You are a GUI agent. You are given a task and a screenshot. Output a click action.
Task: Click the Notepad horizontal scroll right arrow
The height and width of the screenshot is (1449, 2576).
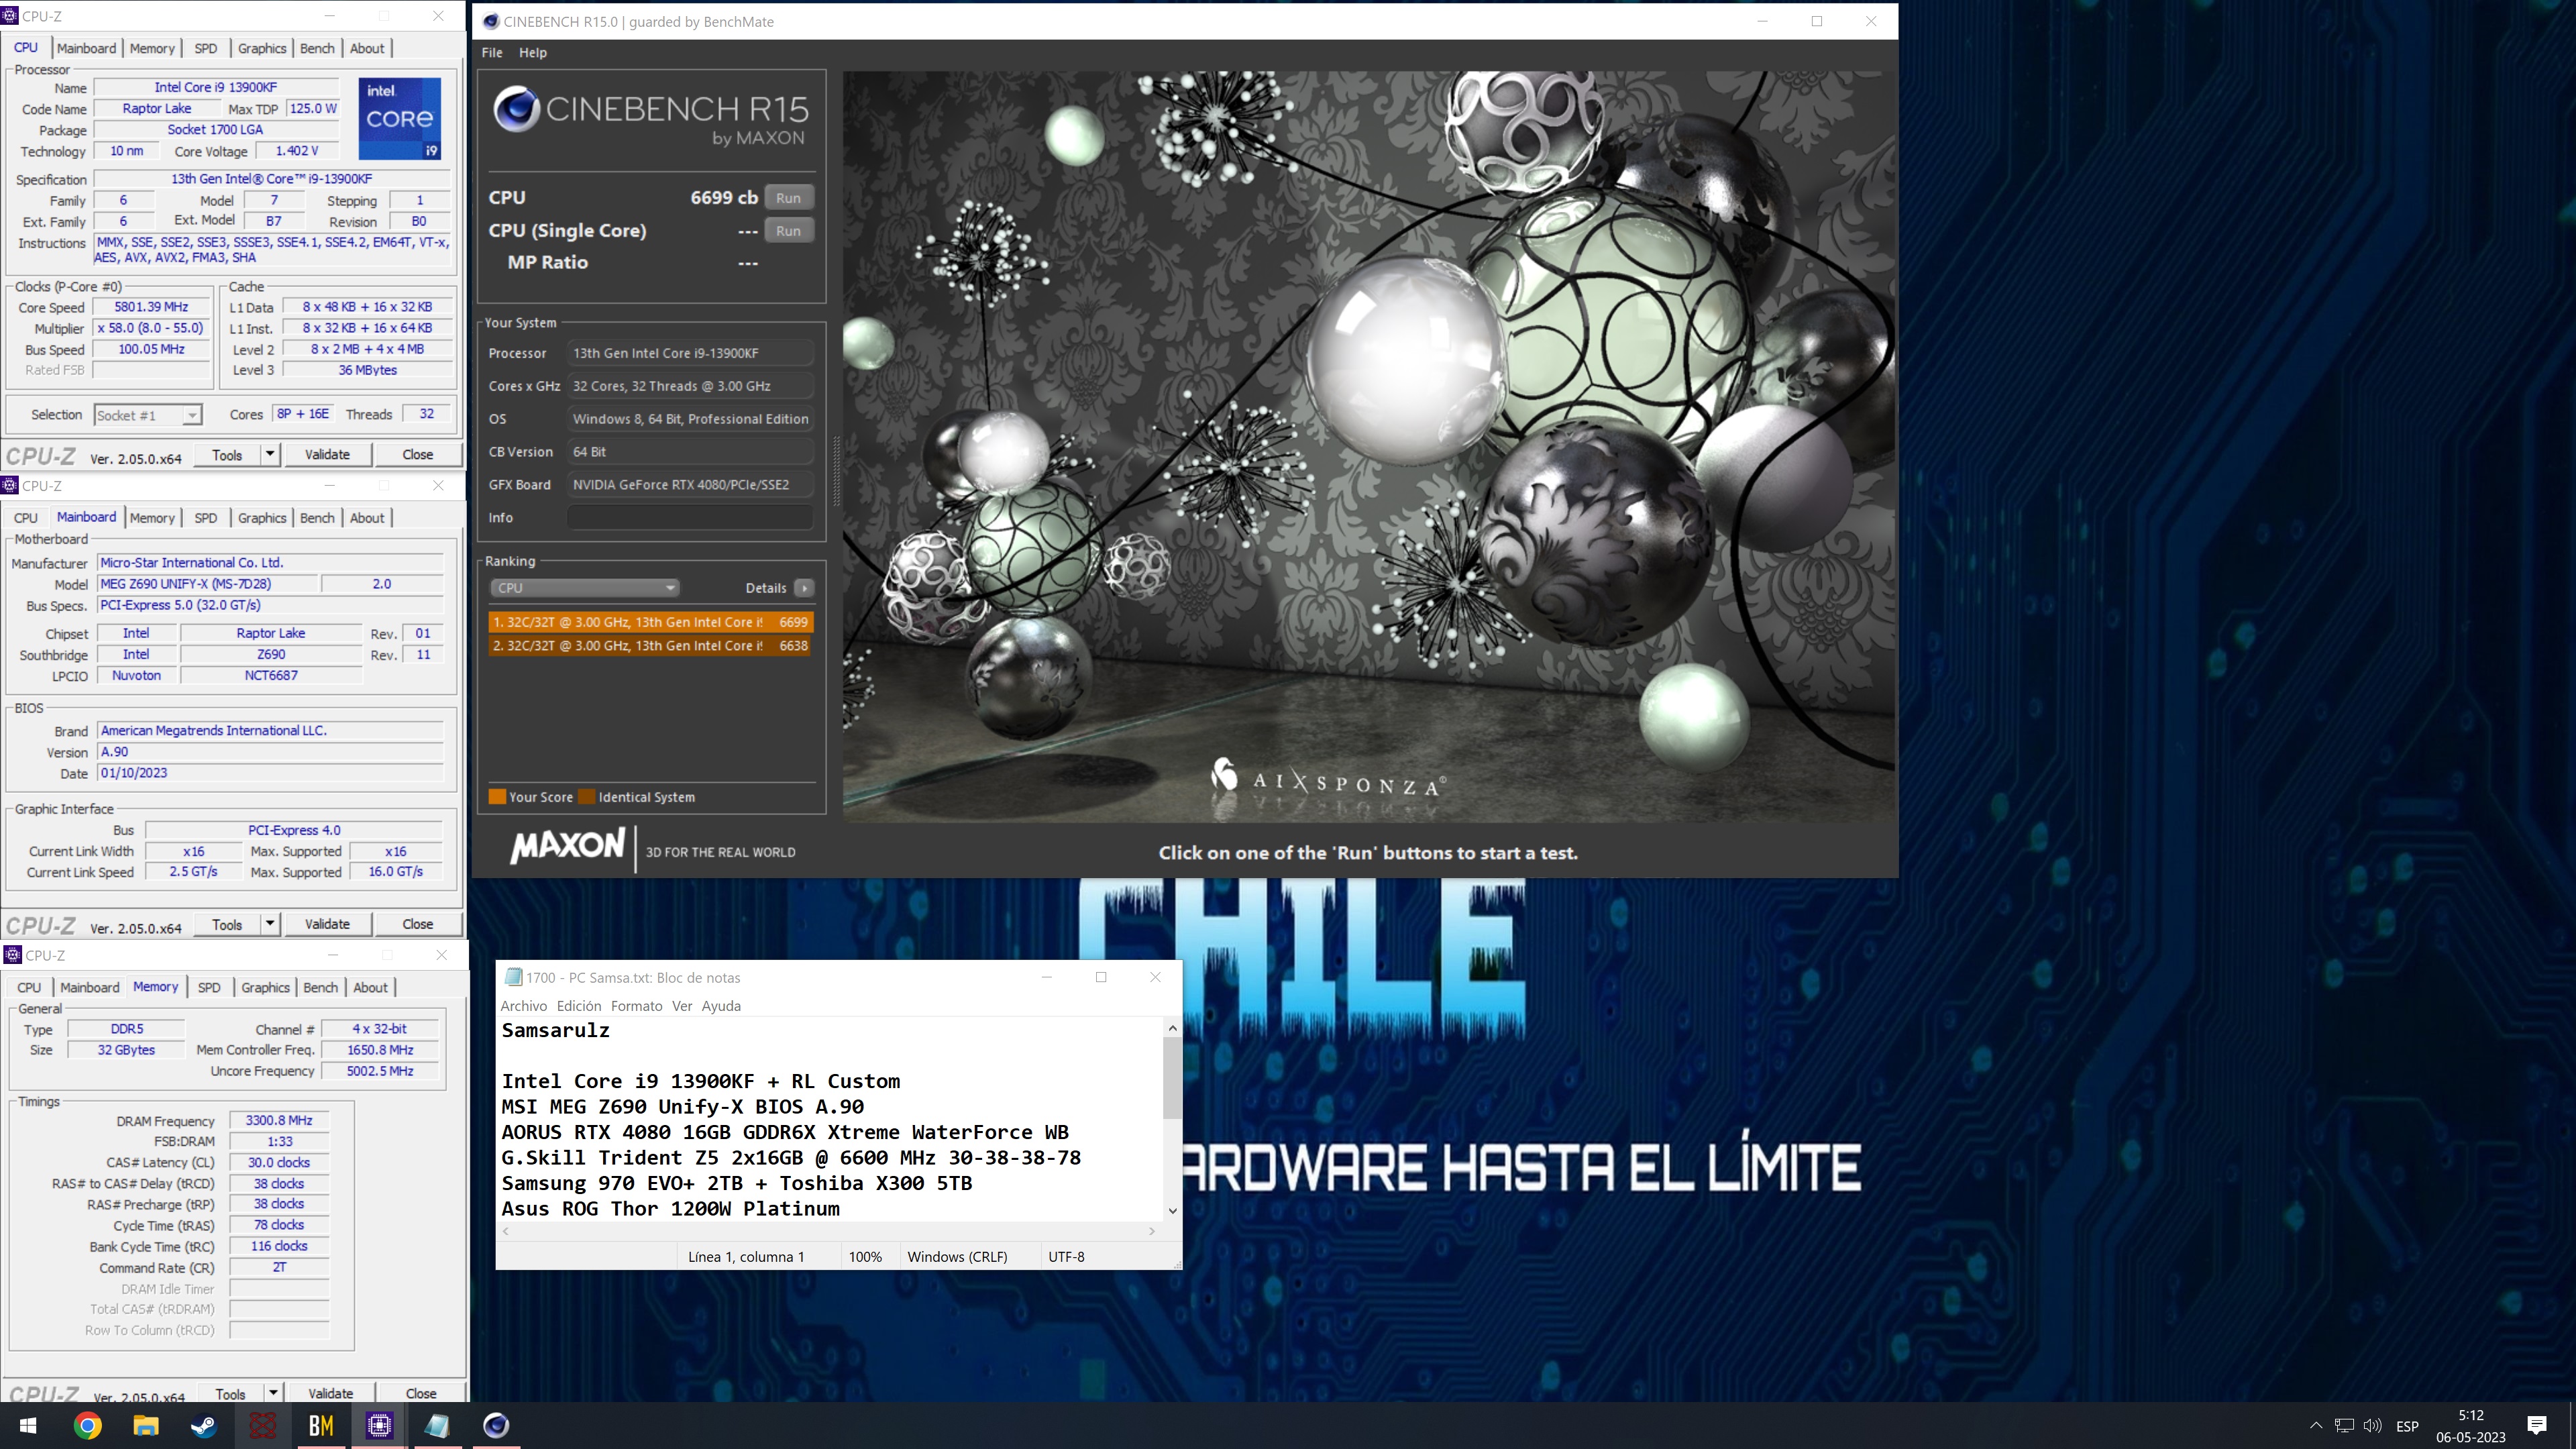point(1151,1231)
